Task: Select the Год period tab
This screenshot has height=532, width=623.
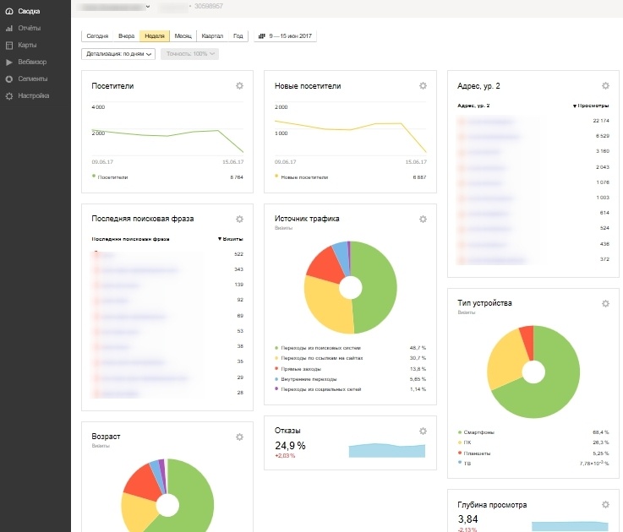Action: pyautogui.click(x=238, y=36)
